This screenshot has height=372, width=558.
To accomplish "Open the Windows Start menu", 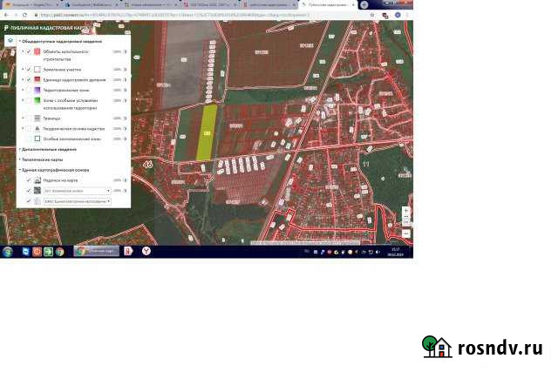I will coord(8,252).
